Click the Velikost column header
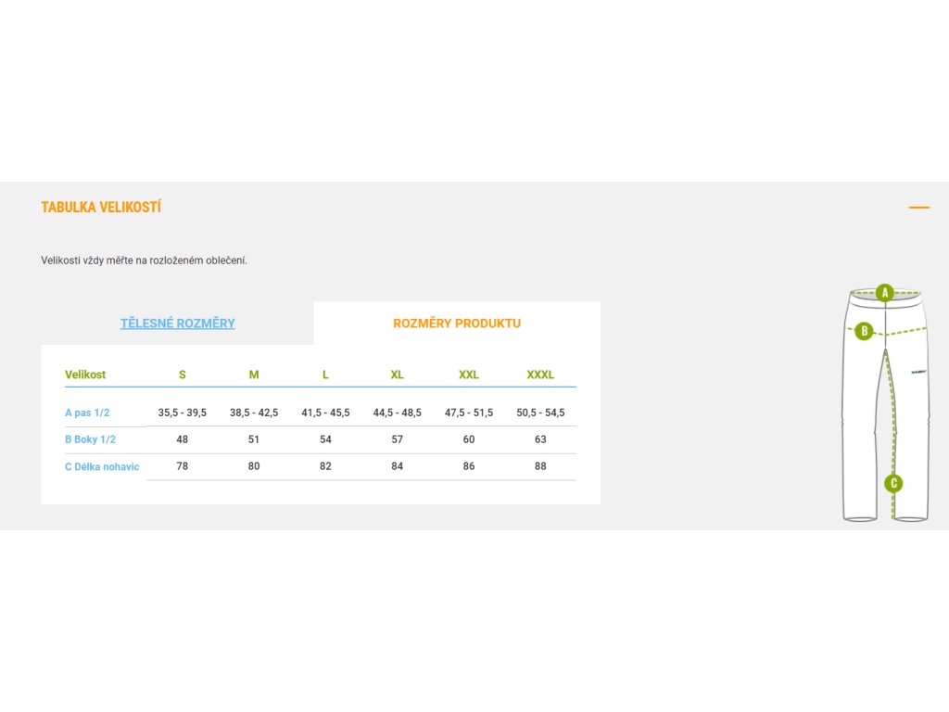This screenshot has width=949, height=712. coord(85,375)
